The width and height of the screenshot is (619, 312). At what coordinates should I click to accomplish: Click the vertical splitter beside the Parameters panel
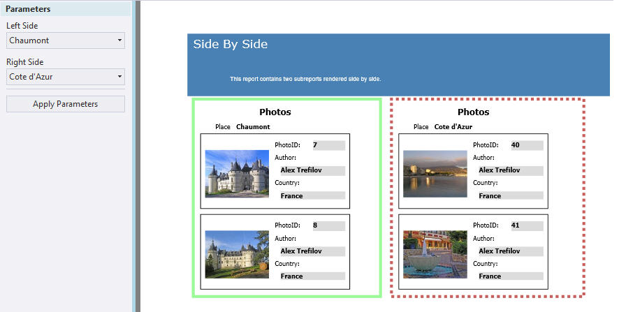pyautogui.click(x=137, y=156)
